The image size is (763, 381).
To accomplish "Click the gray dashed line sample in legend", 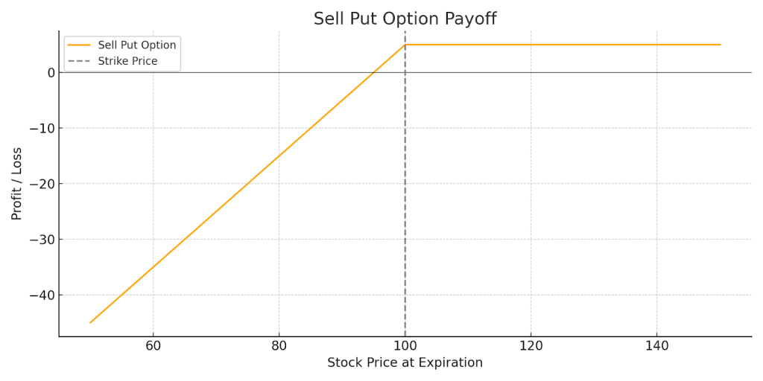I will [79, 61].
